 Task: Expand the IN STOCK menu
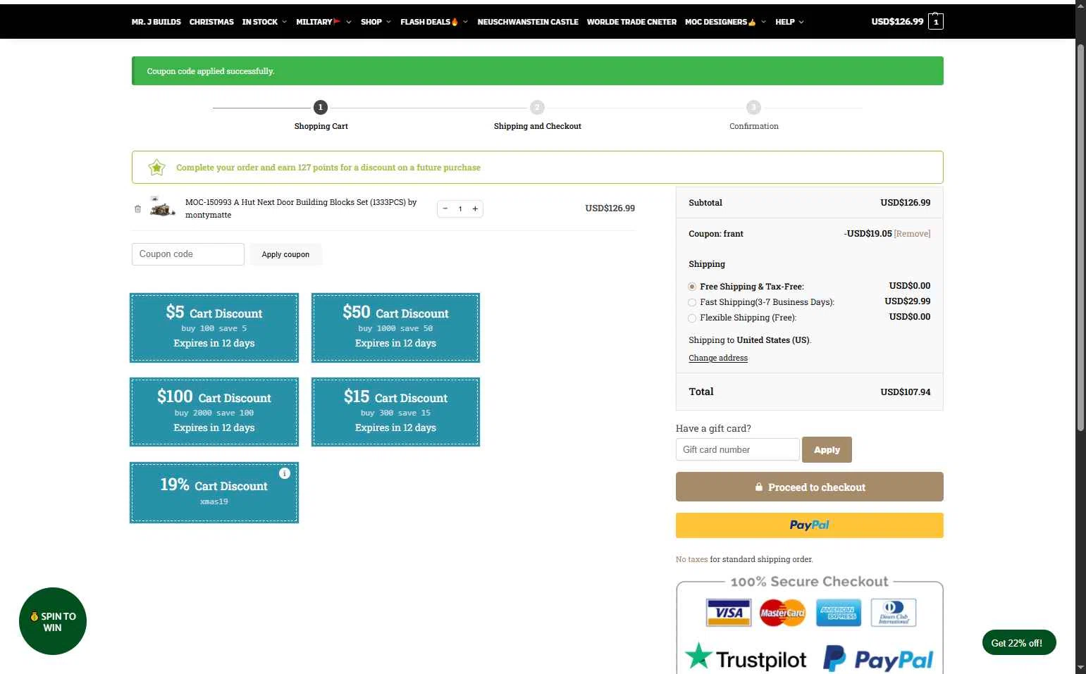tap(265, 22)
